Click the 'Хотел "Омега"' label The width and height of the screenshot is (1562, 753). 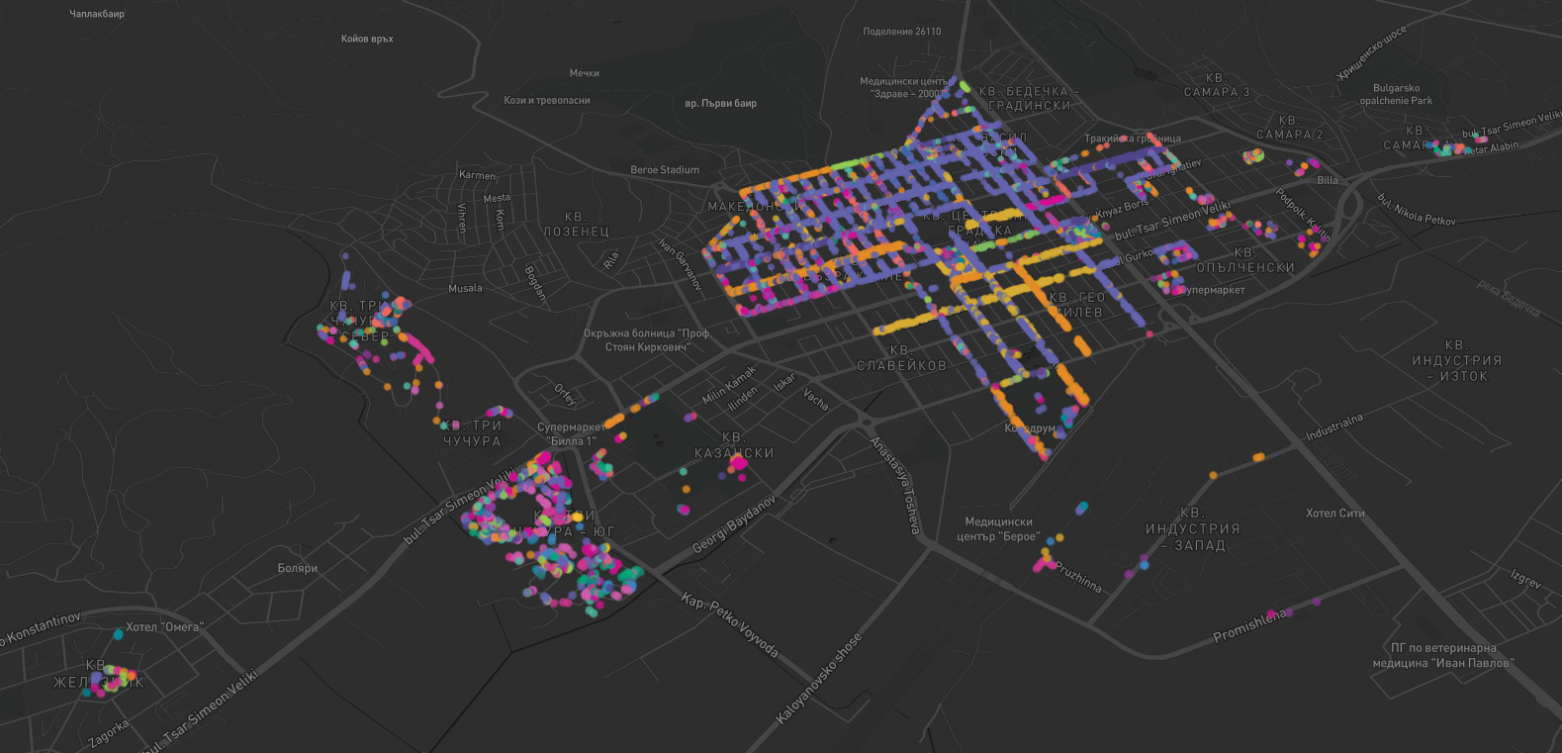(x=164, y=627)
